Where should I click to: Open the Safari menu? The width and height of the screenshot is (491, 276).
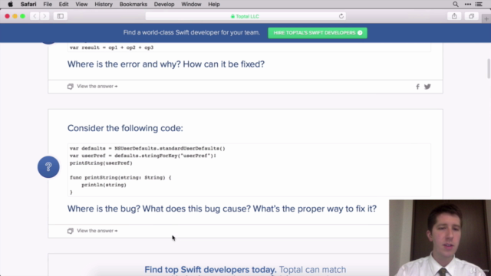28,5
